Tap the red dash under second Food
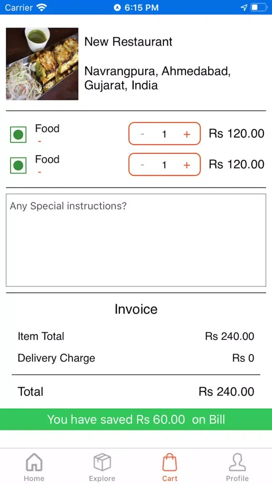Screen dimensions: 272x484 coord(40,172)
